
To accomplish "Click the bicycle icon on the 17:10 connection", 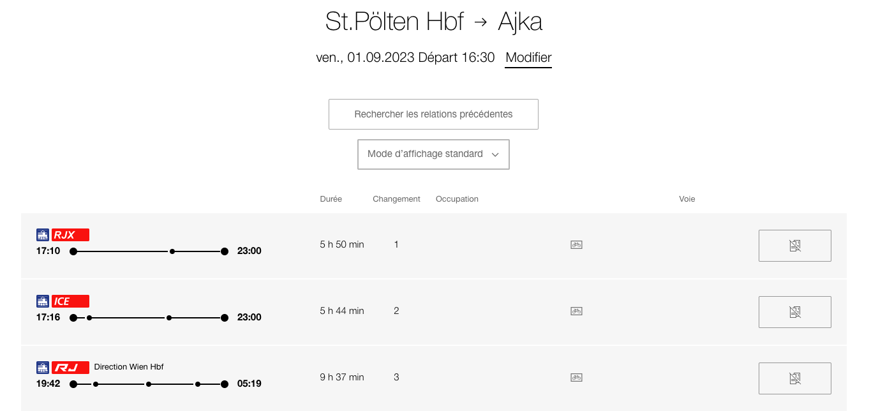I will click(x=576, y=244).
